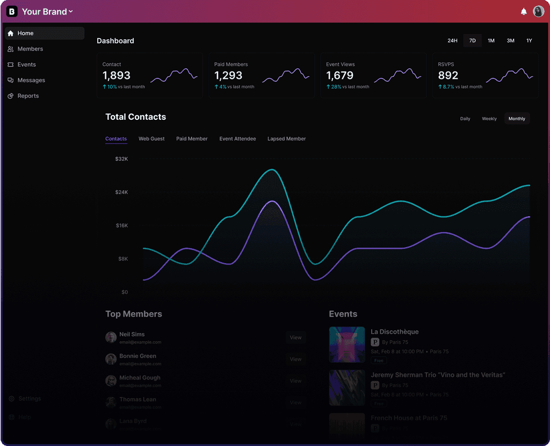Open the Members page label
The width and height of the screenshot is (550, 446).
[x=30, y=49]
